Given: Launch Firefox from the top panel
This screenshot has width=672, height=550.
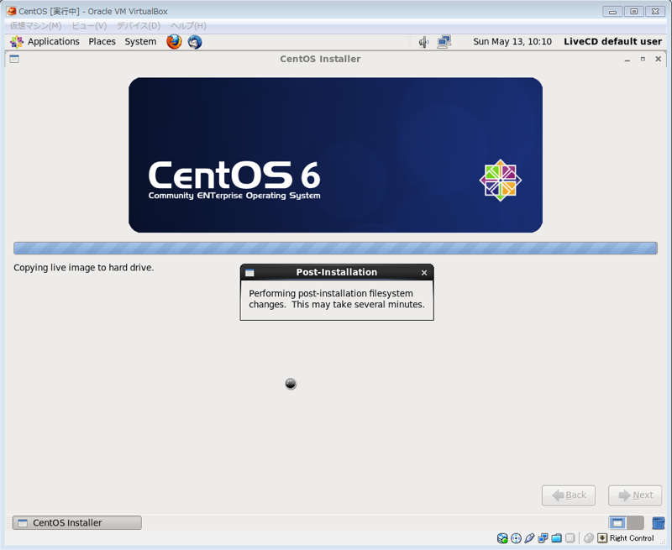Looking at the screenshot, I should point(174,41).
